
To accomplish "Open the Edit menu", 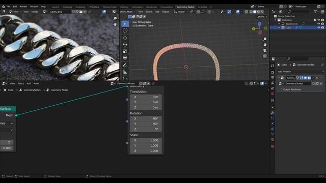I will 15,7.
